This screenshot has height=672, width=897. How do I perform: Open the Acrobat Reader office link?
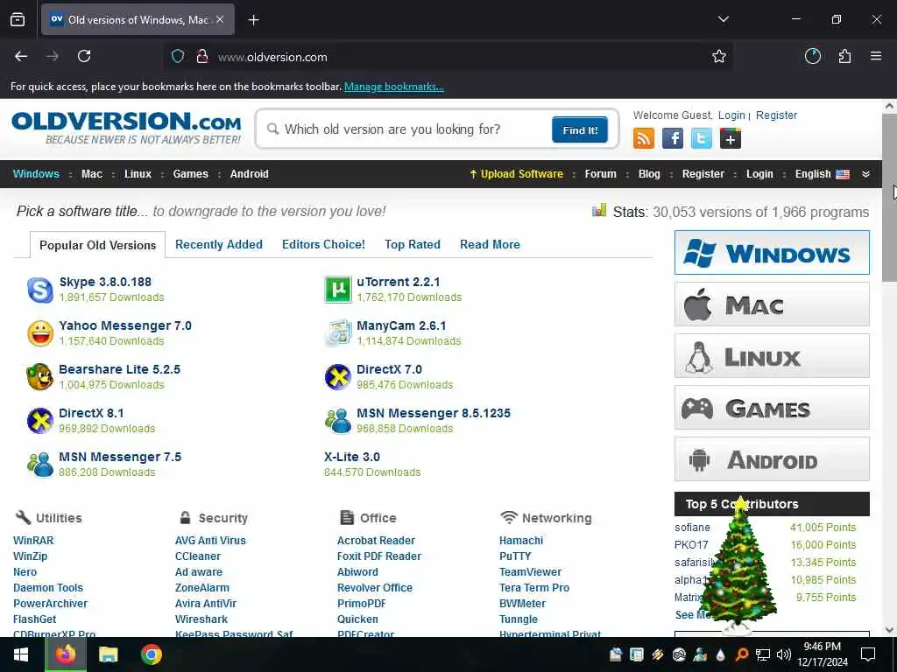tap(376, 541)
